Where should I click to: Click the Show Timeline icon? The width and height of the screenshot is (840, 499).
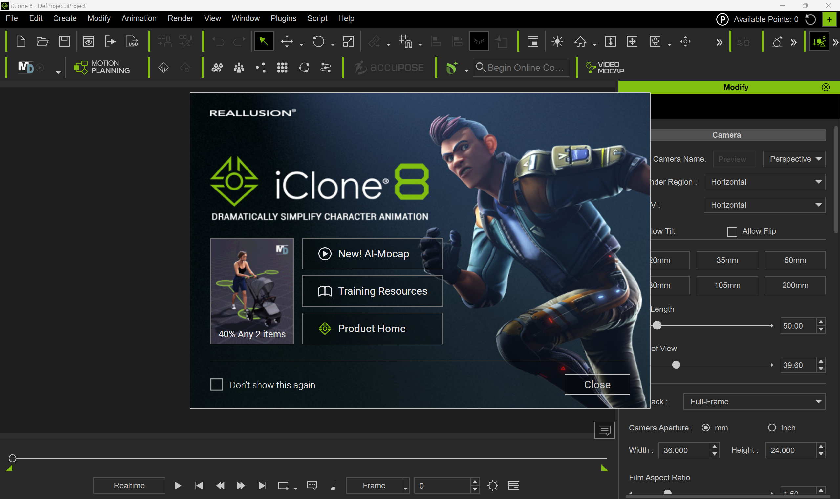pos(514,486)
